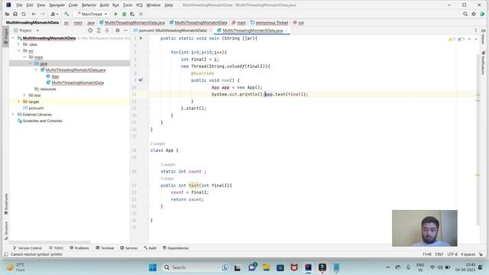Click the Build project hammer icon

pos(66,14)
